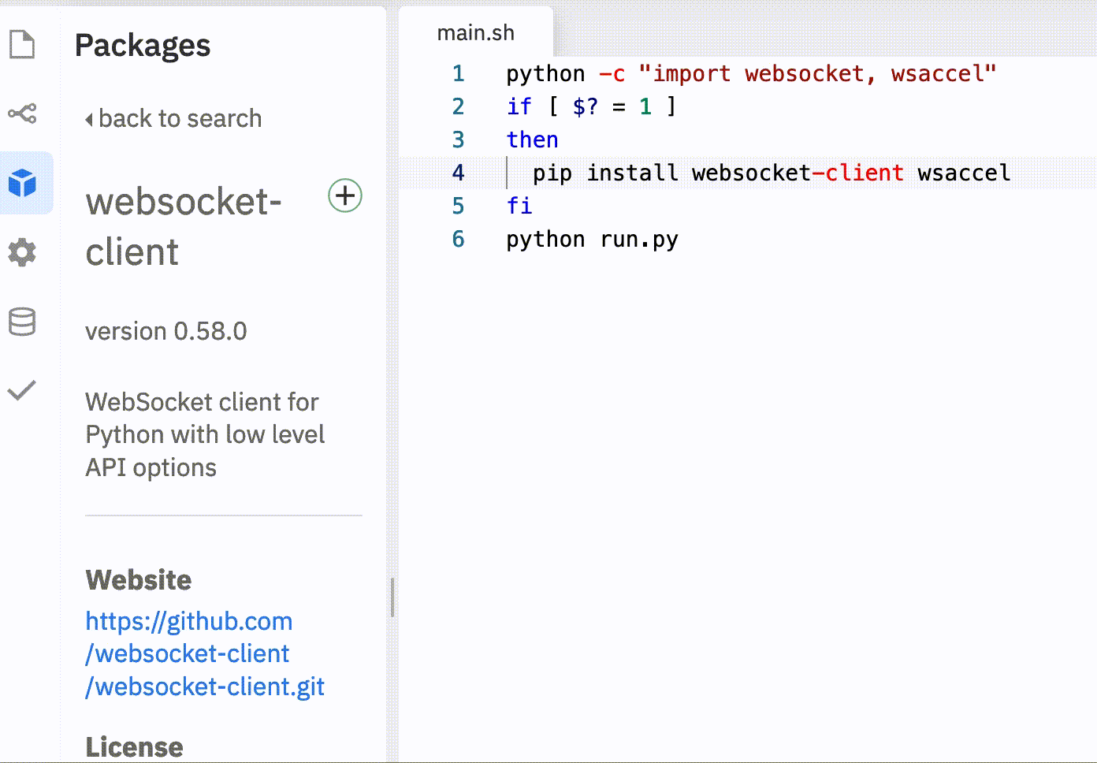Place cursor on line 1 python import command
The width and height of the screenshot is (1097, 763).
click(x=751, y=73)
